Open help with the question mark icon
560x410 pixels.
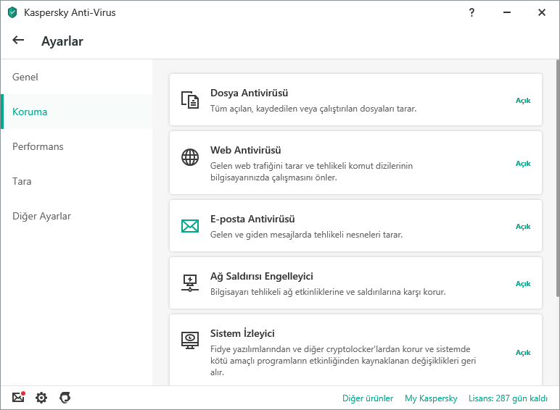click(472, 12)
